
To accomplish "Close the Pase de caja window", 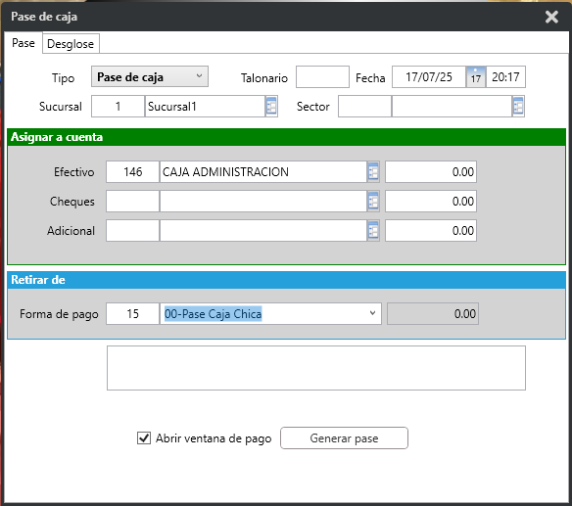I will 551,17.
